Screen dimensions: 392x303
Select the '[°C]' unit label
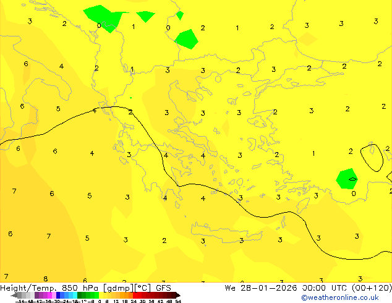[x=143, y=288]
